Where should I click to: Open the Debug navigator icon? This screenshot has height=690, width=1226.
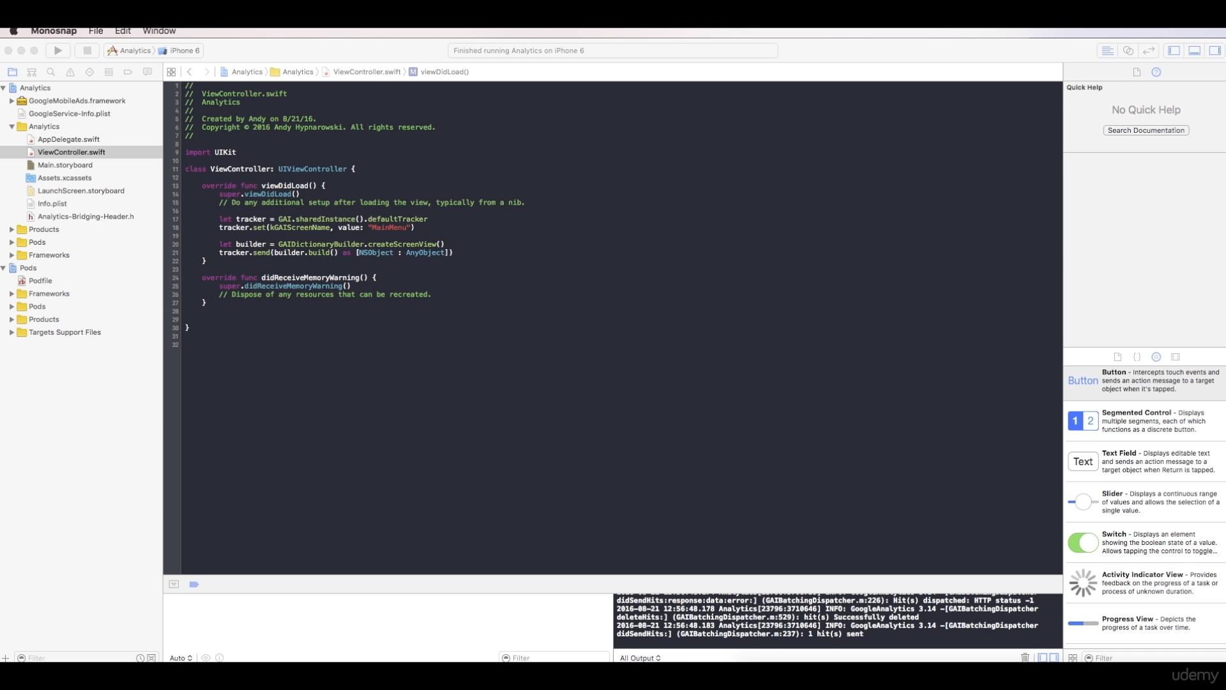tap(109, 72)
